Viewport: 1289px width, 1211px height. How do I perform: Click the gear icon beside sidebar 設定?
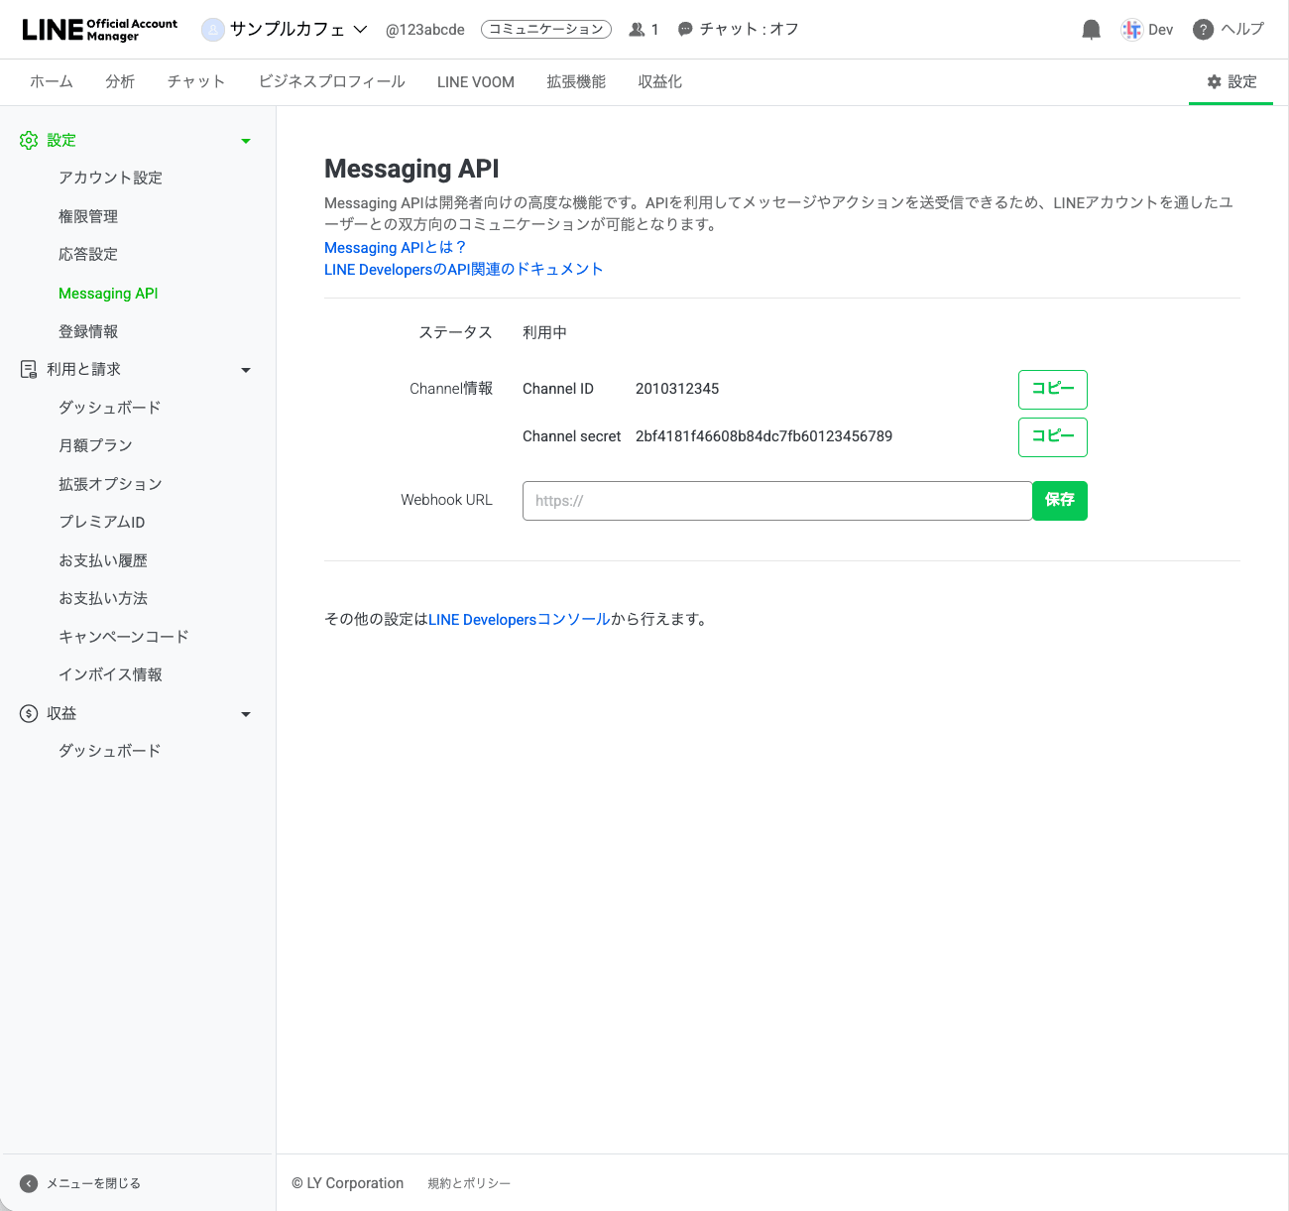[x=29, y=141]
